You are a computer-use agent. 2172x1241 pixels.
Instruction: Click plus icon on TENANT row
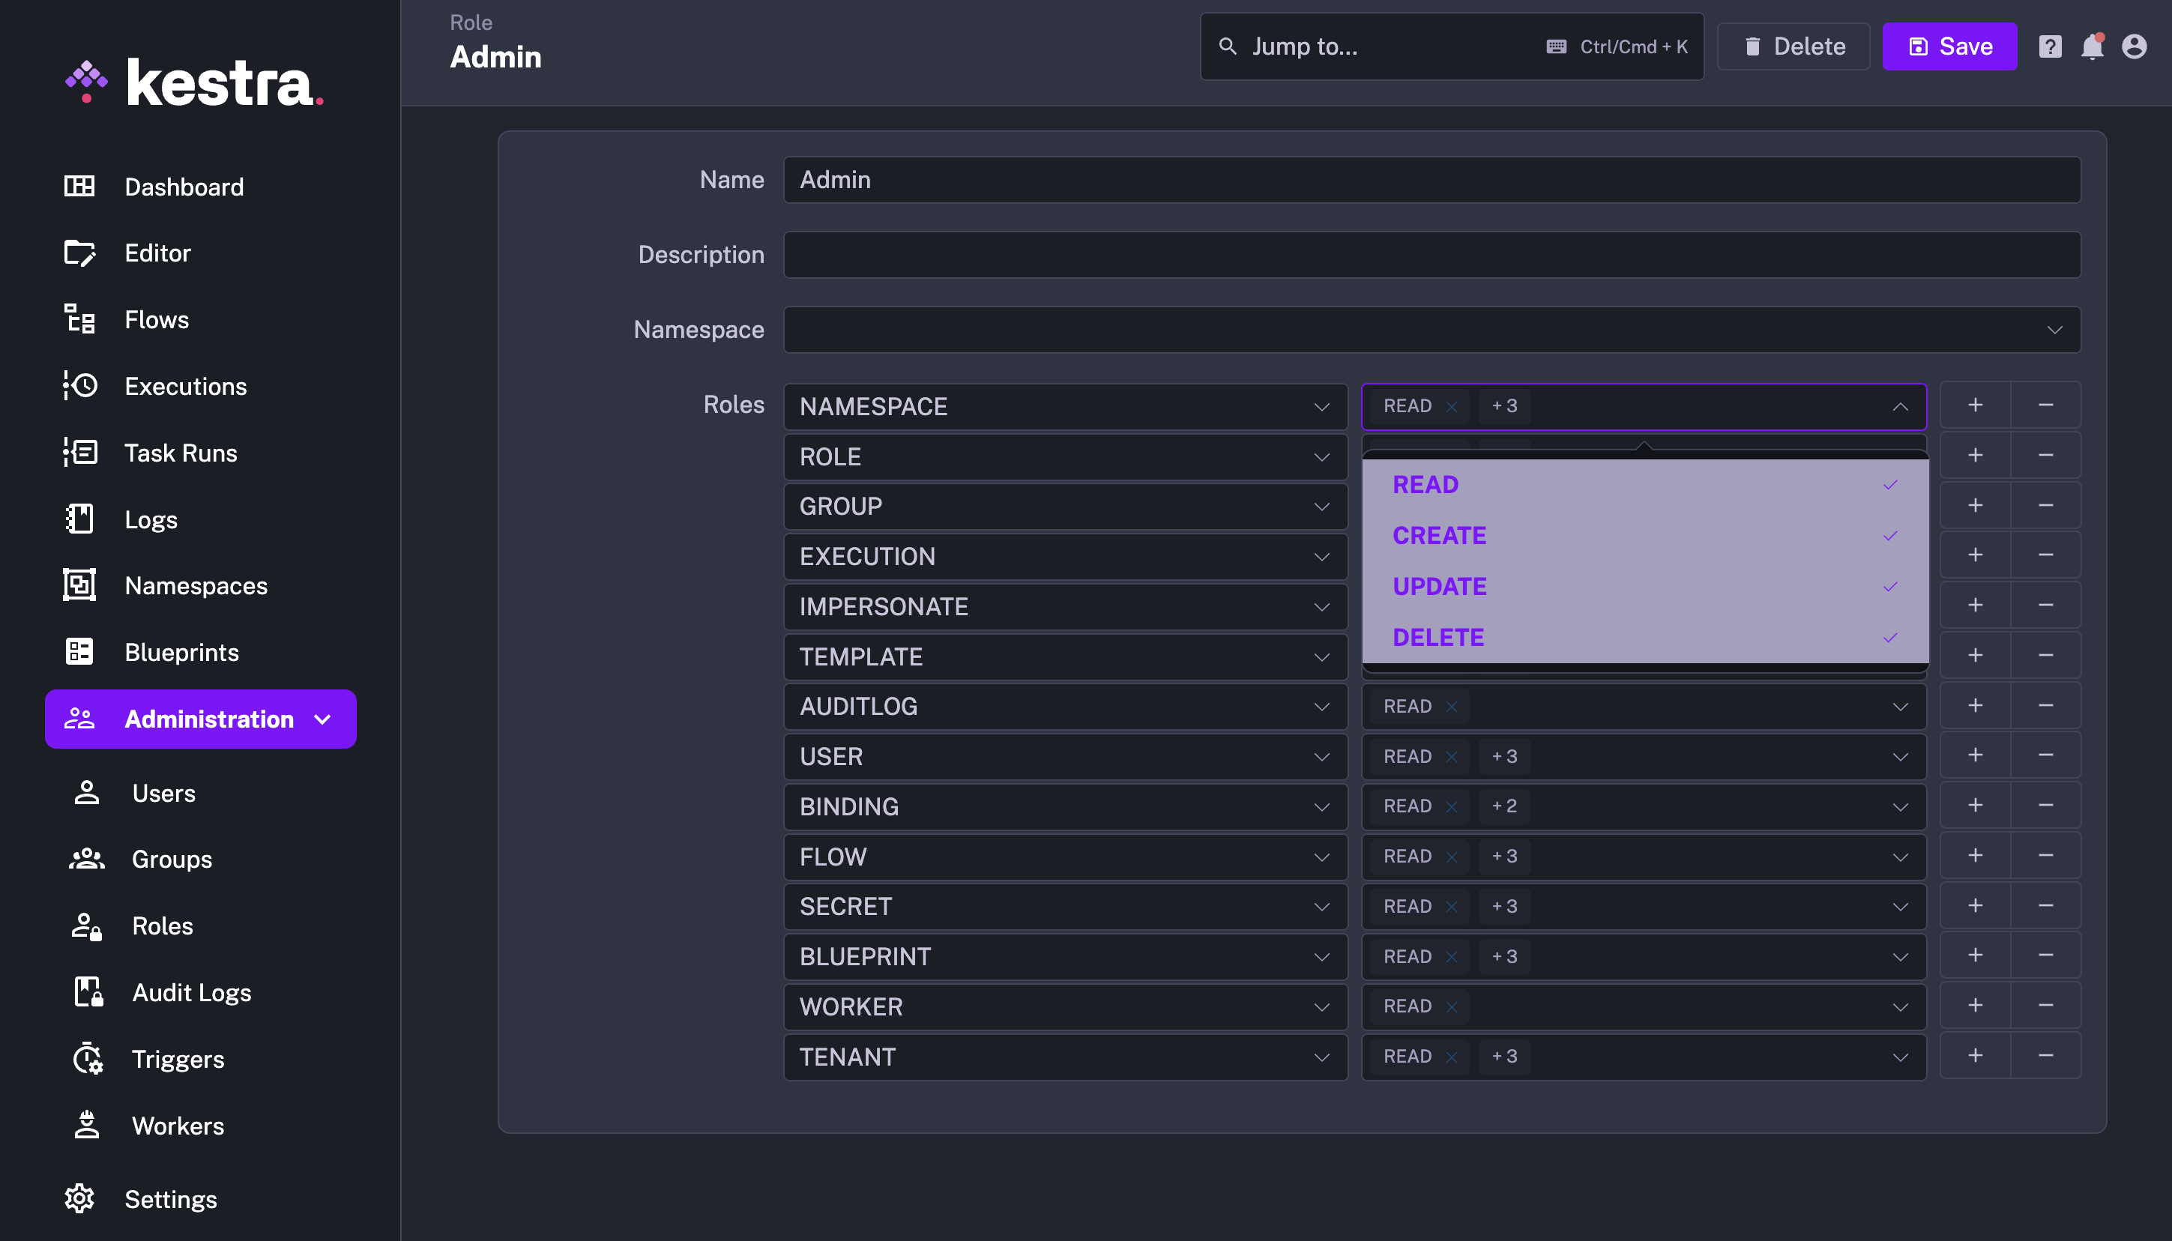tap(1975, 1056)
